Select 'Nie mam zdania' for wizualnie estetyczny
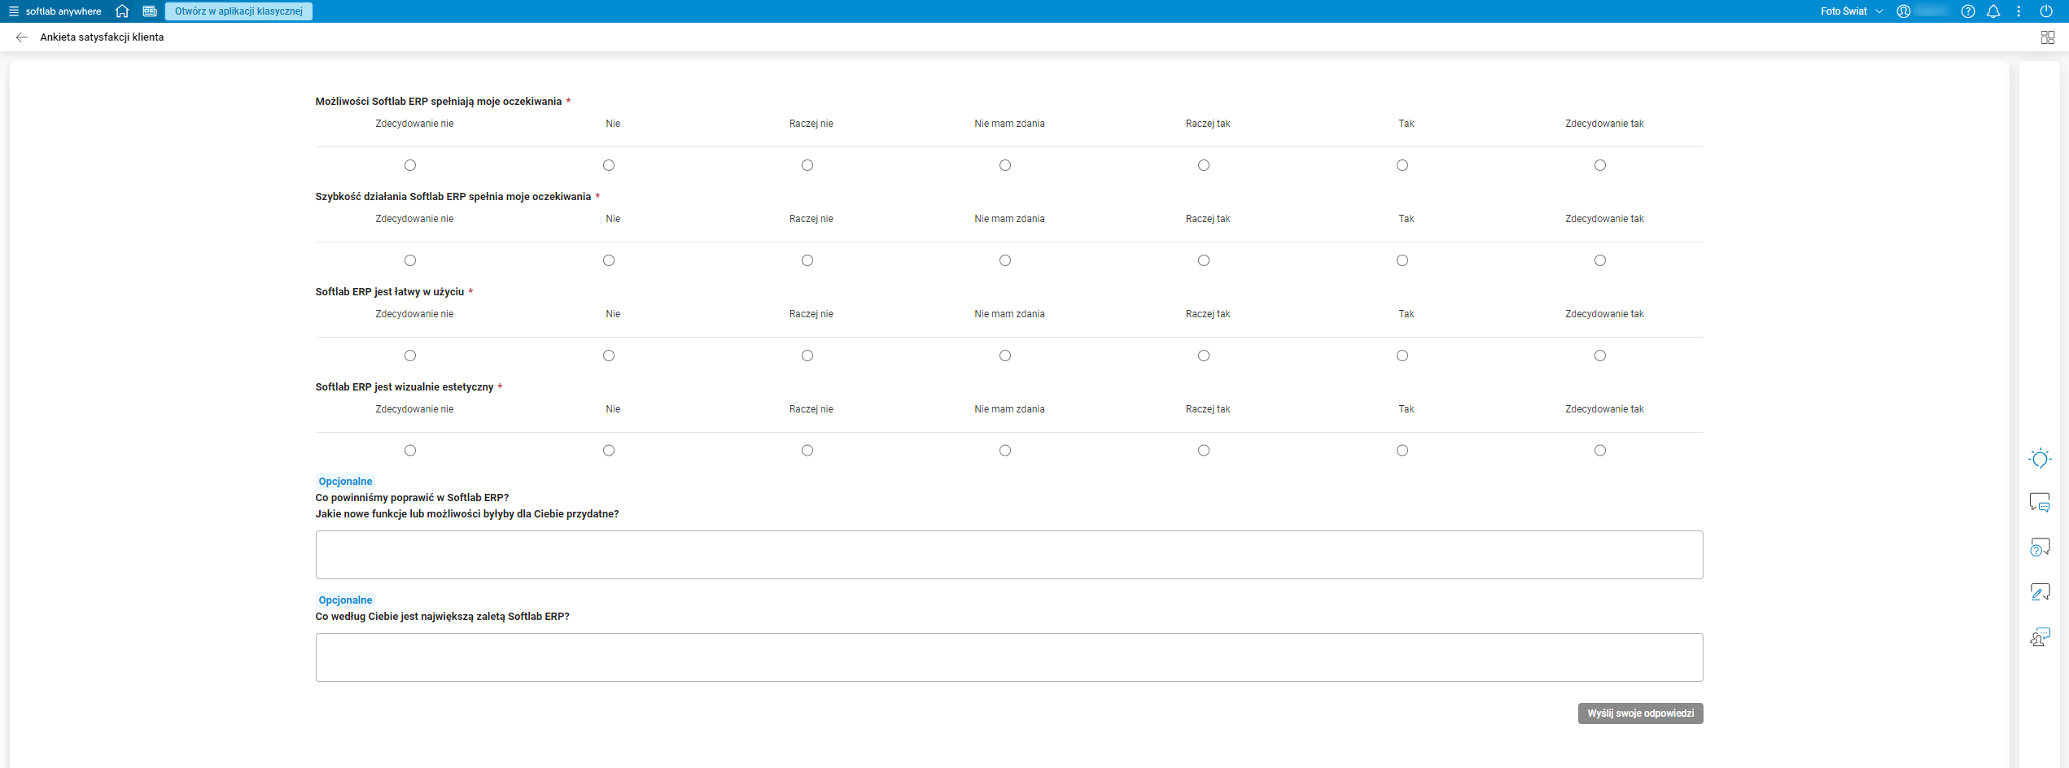 pyautogui.click(x=1005, y=451)
